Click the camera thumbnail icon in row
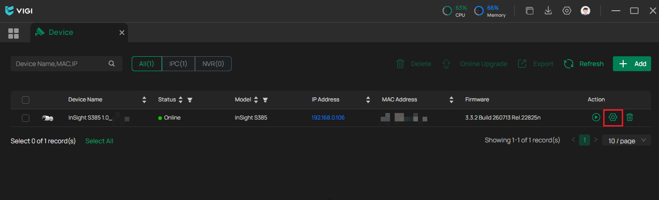Screen dimensions: 659x200 [x=47, y=118]
